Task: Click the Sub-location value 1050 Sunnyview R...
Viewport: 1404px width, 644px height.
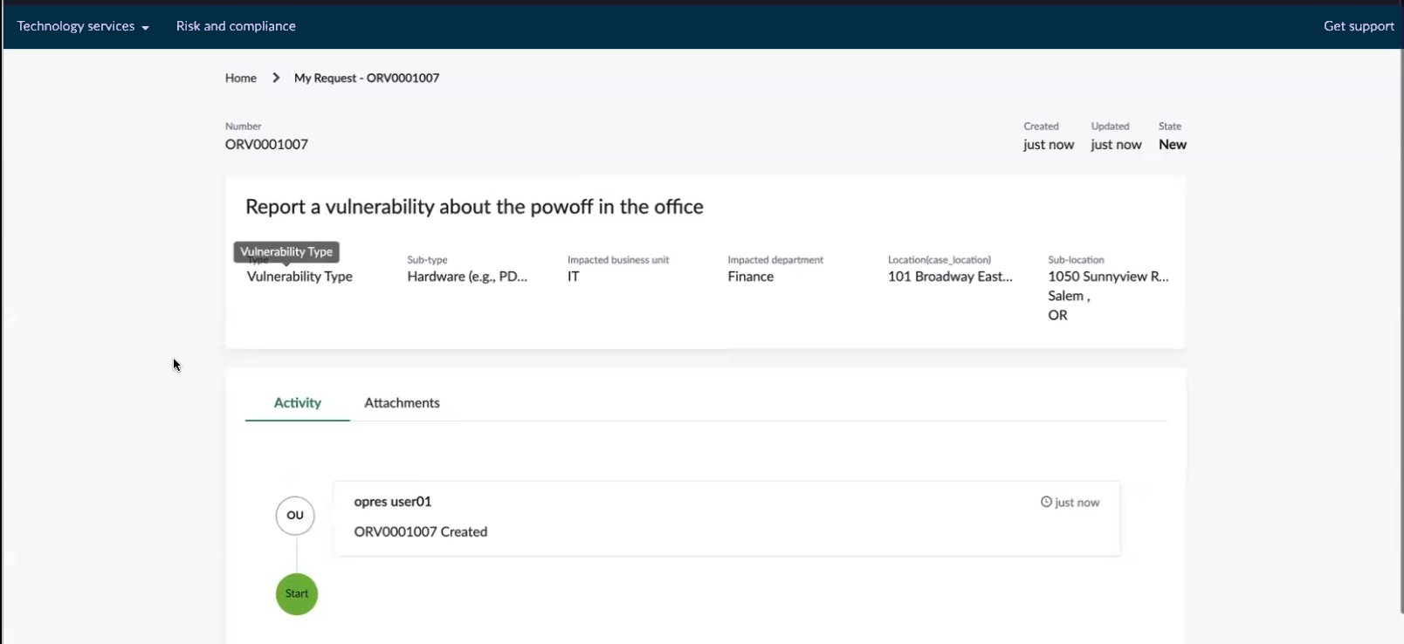Action: pyautogui.click(x=1108, y=277)
